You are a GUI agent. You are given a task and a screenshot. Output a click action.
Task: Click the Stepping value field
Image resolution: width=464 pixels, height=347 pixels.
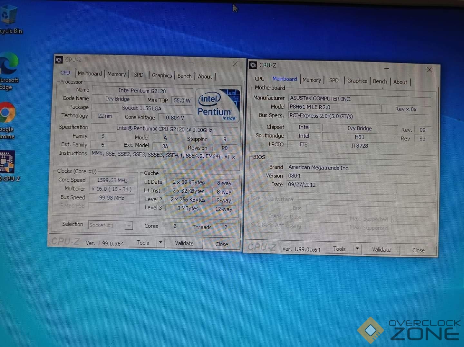(x=225, y=139)
